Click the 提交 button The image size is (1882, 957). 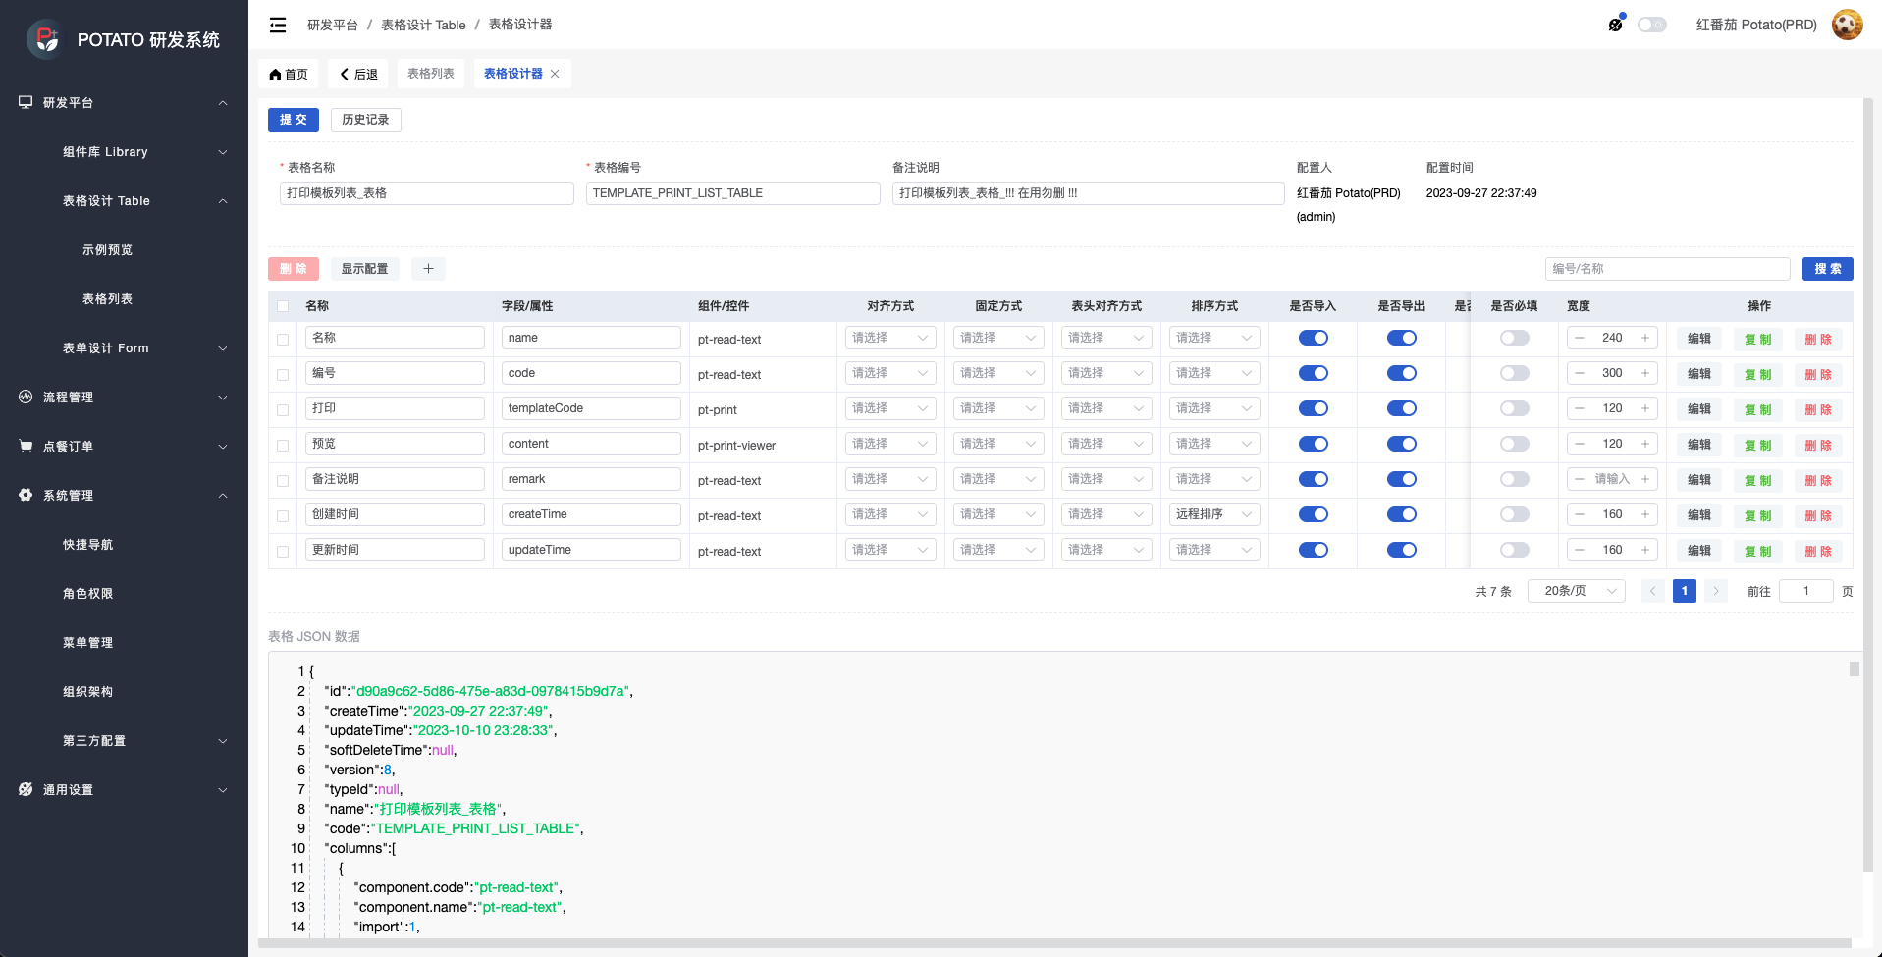pyautogui.click(x=293, y=120)
